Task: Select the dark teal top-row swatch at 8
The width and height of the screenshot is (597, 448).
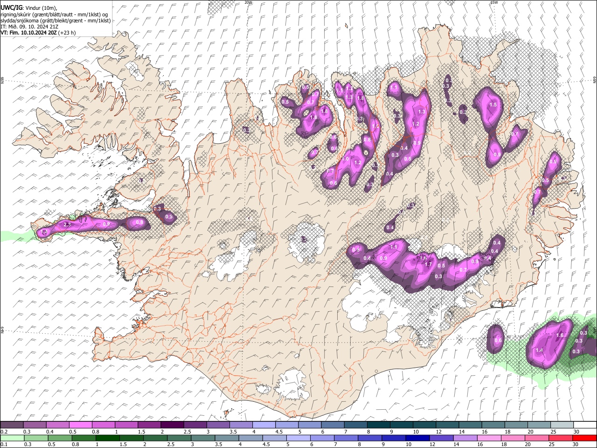Action: (x=378, y=425)
